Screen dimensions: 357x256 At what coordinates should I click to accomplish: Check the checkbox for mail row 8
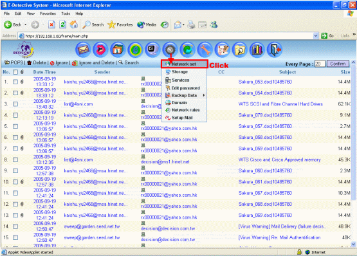tap(15, 160)
